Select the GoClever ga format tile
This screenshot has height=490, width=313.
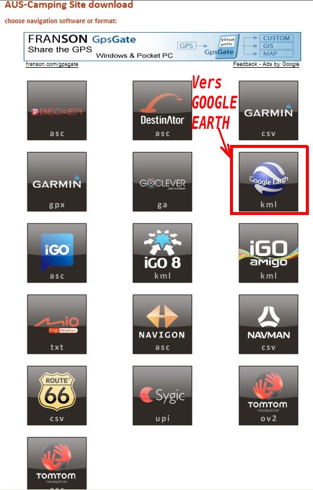[x=162, y=182]
